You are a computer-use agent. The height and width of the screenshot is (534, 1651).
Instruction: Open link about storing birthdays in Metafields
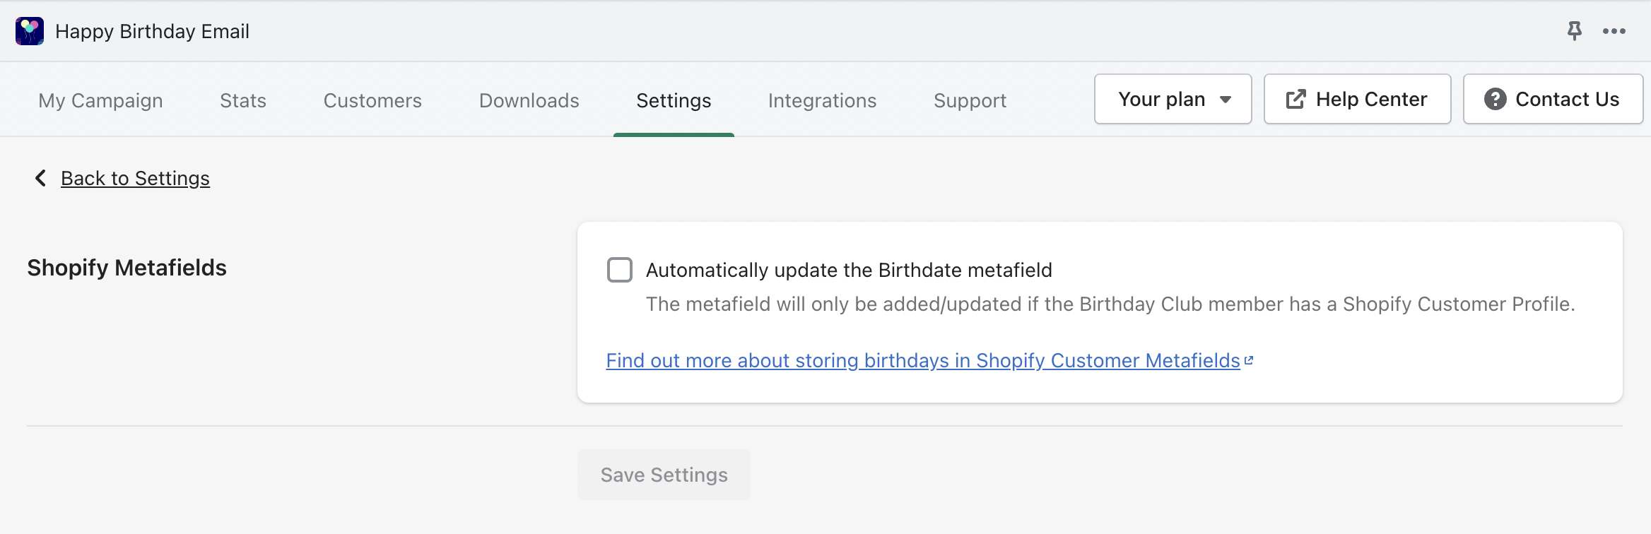922,360
